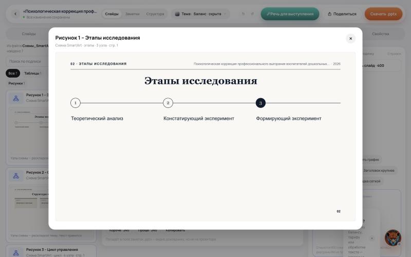Click step circle 2 on the slide preview
This screenshot has width=411, height=257.
tap(168, 103)
